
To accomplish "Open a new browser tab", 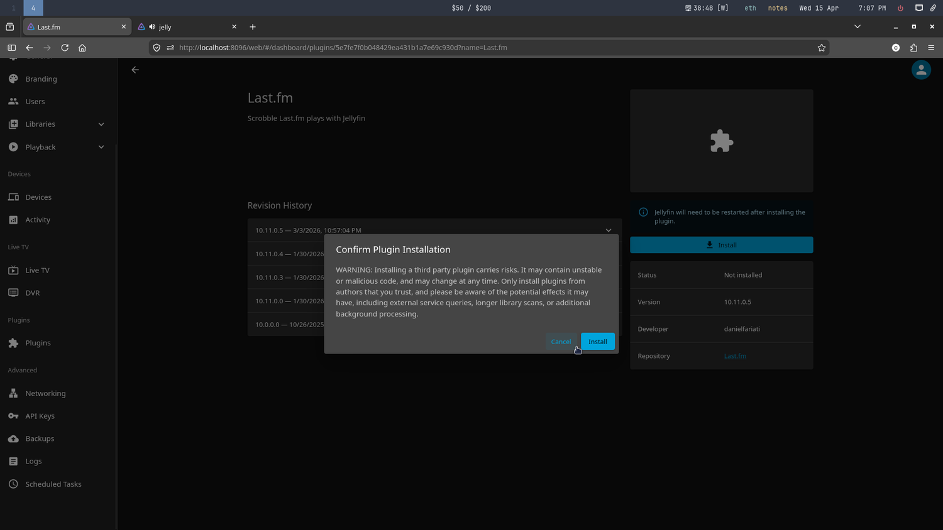I will (x=253, y=27).
